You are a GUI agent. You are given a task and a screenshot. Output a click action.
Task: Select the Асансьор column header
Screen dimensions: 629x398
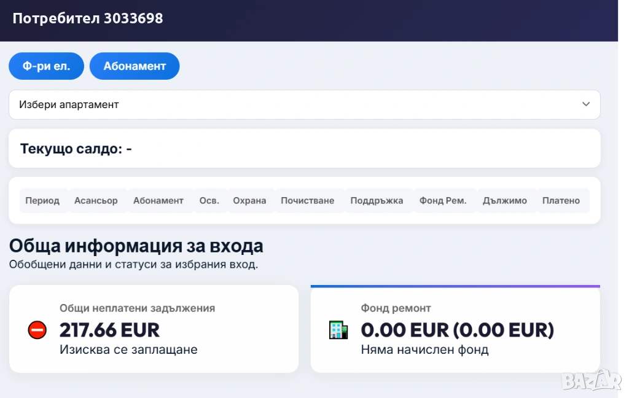(96, 201)
